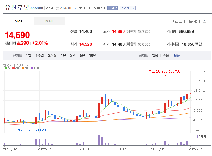This screenshot has width=212, height=156.
Task: Click the 한국거래소(KRX) chart title
Action: coord(15,65)
